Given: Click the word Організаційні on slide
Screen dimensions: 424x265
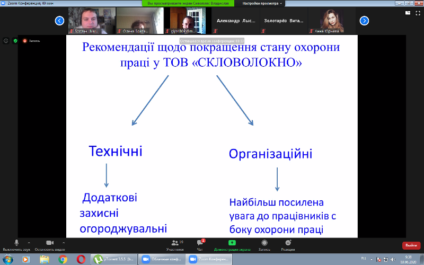Looking at the screenshot, I should [x=270, y=154].
